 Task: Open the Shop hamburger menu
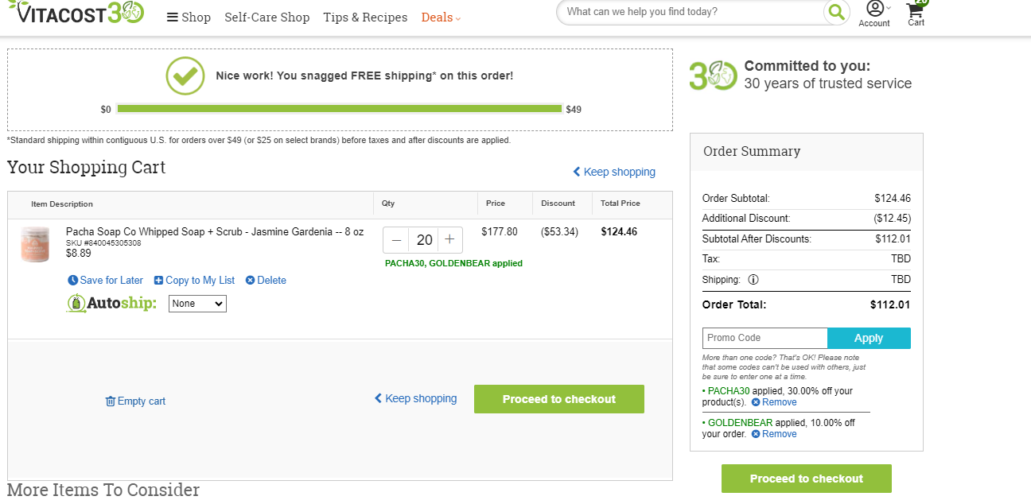pyautogui.click(x=189, y=17)
